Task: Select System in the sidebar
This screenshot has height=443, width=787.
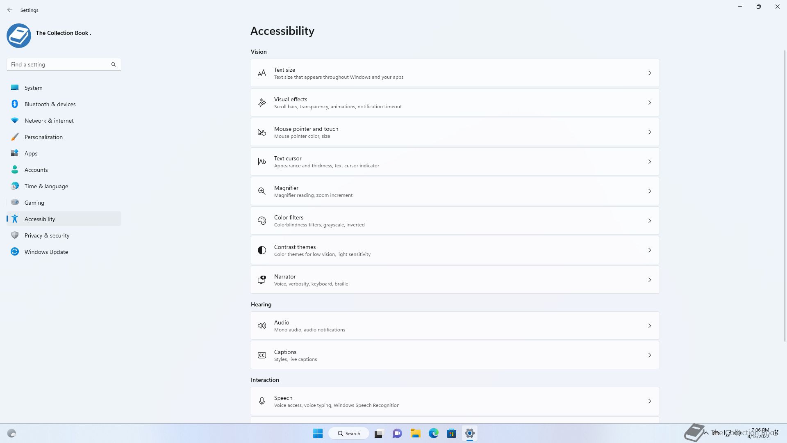Action: point(64,87)
